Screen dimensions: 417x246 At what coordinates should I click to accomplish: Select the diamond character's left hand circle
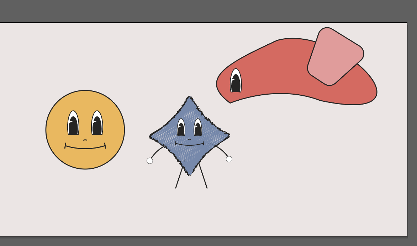coord(150,161)
